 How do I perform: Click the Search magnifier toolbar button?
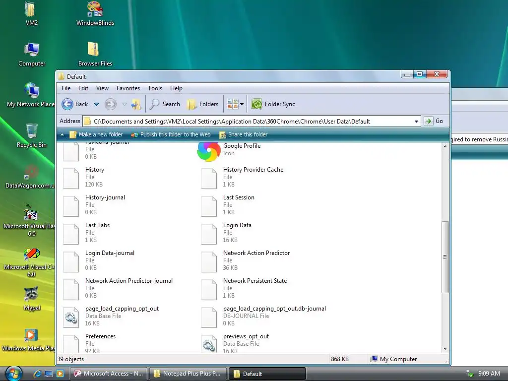pos(165,104)
